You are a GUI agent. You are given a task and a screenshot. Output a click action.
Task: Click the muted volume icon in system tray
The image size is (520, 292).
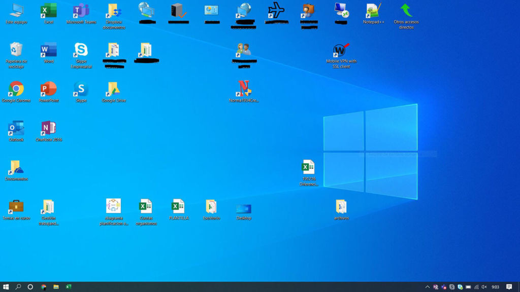pos(484,287)
